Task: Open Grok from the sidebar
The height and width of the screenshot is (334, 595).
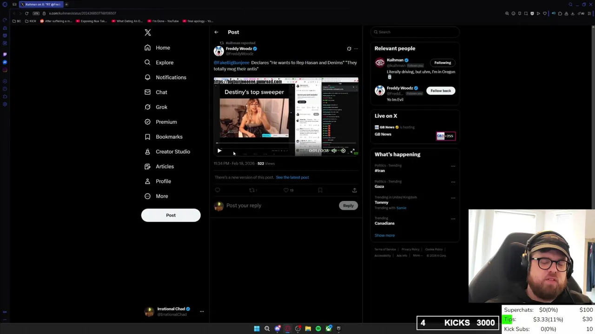Action: pyautogui.click(x=156, y=107)
